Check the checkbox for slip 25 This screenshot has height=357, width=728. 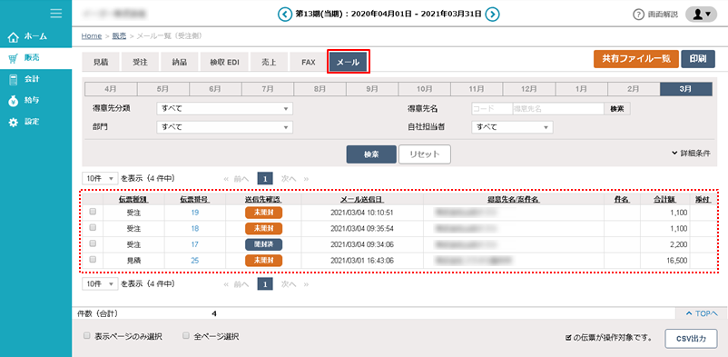(x=93, y=260)
